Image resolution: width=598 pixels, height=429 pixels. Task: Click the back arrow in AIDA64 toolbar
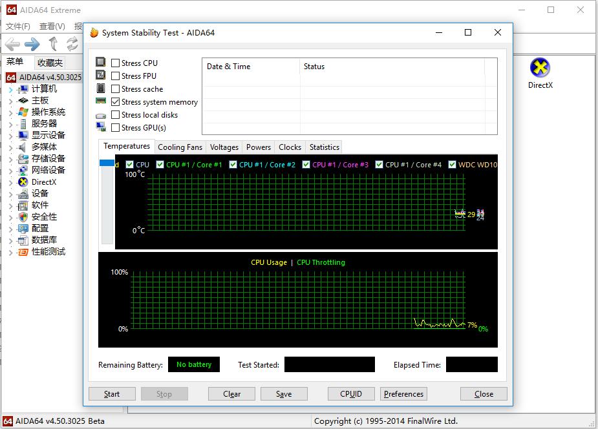[x=12, y=44]
